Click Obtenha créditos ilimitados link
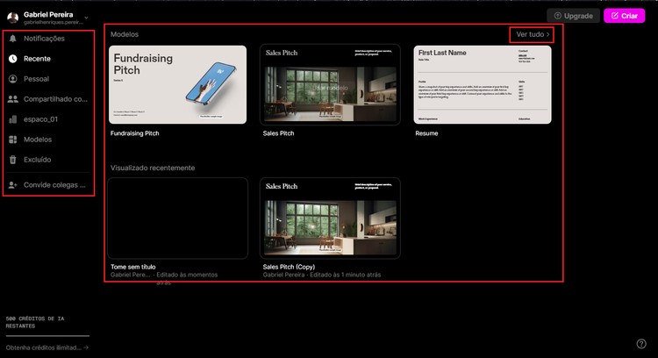658x358 pixels. coord(47,347)
